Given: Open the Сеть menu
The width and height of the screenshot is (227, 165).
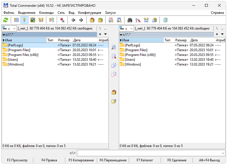Looking at the screenshot, I should pos(61,13).
